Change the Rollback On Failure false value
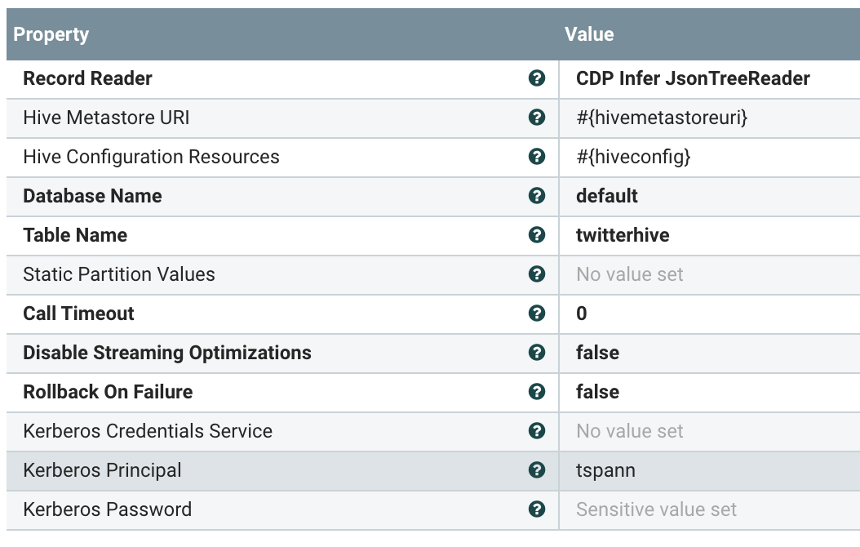 click(597, 392)
